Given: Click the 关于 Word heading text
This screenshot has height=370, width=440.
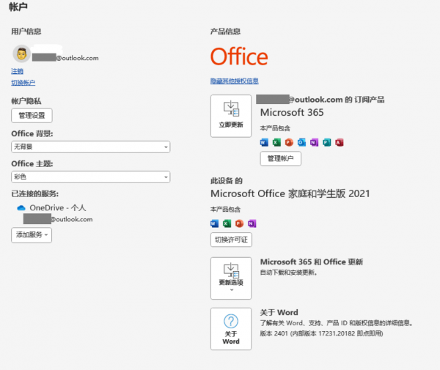Looking at the screenshot, I should tap(279, 312).
